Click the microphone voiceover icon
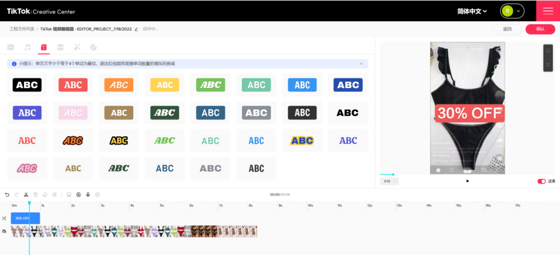Viewport: 560px width, 255px height. tap(88, 194)
